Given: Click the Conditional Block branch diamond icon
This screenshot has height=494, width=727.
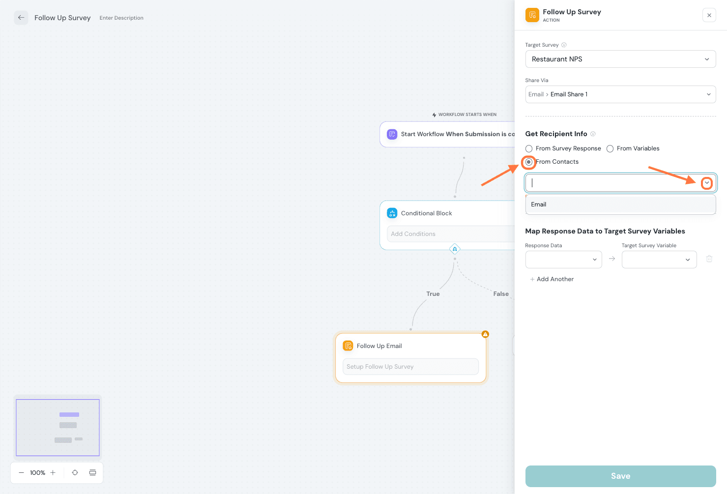Looking at the screenshot, I should [455, 249].
